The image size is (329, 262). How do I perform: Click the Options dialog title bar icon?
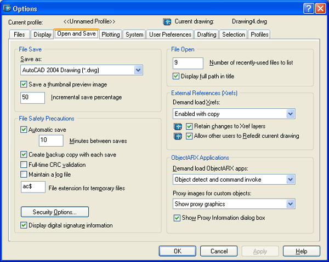pos(7,8)
